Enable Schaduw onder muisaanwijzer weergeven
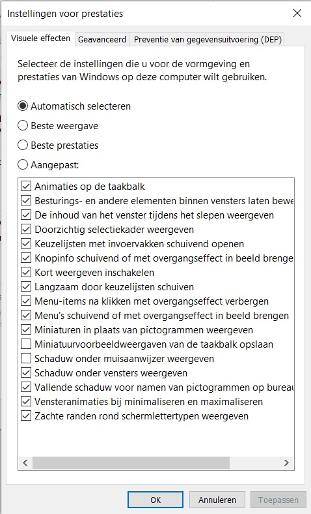Viewport: 311px width, 514px height. pos(26,359)
